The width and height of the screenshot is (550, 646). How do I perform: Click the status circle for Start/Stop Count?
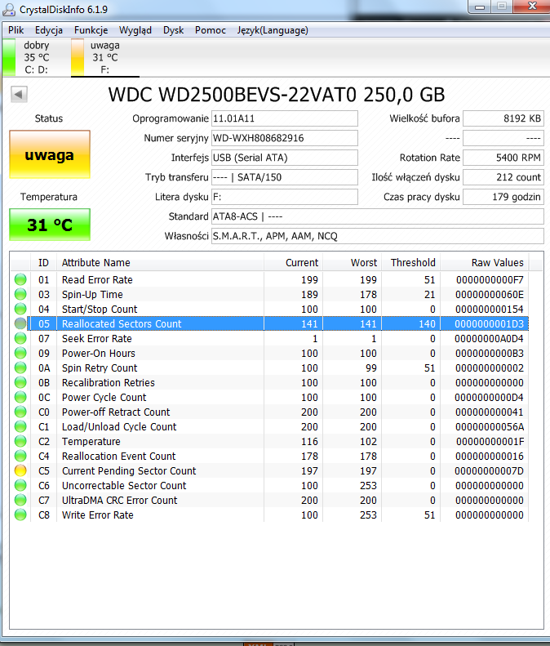[x=20, y=309]
